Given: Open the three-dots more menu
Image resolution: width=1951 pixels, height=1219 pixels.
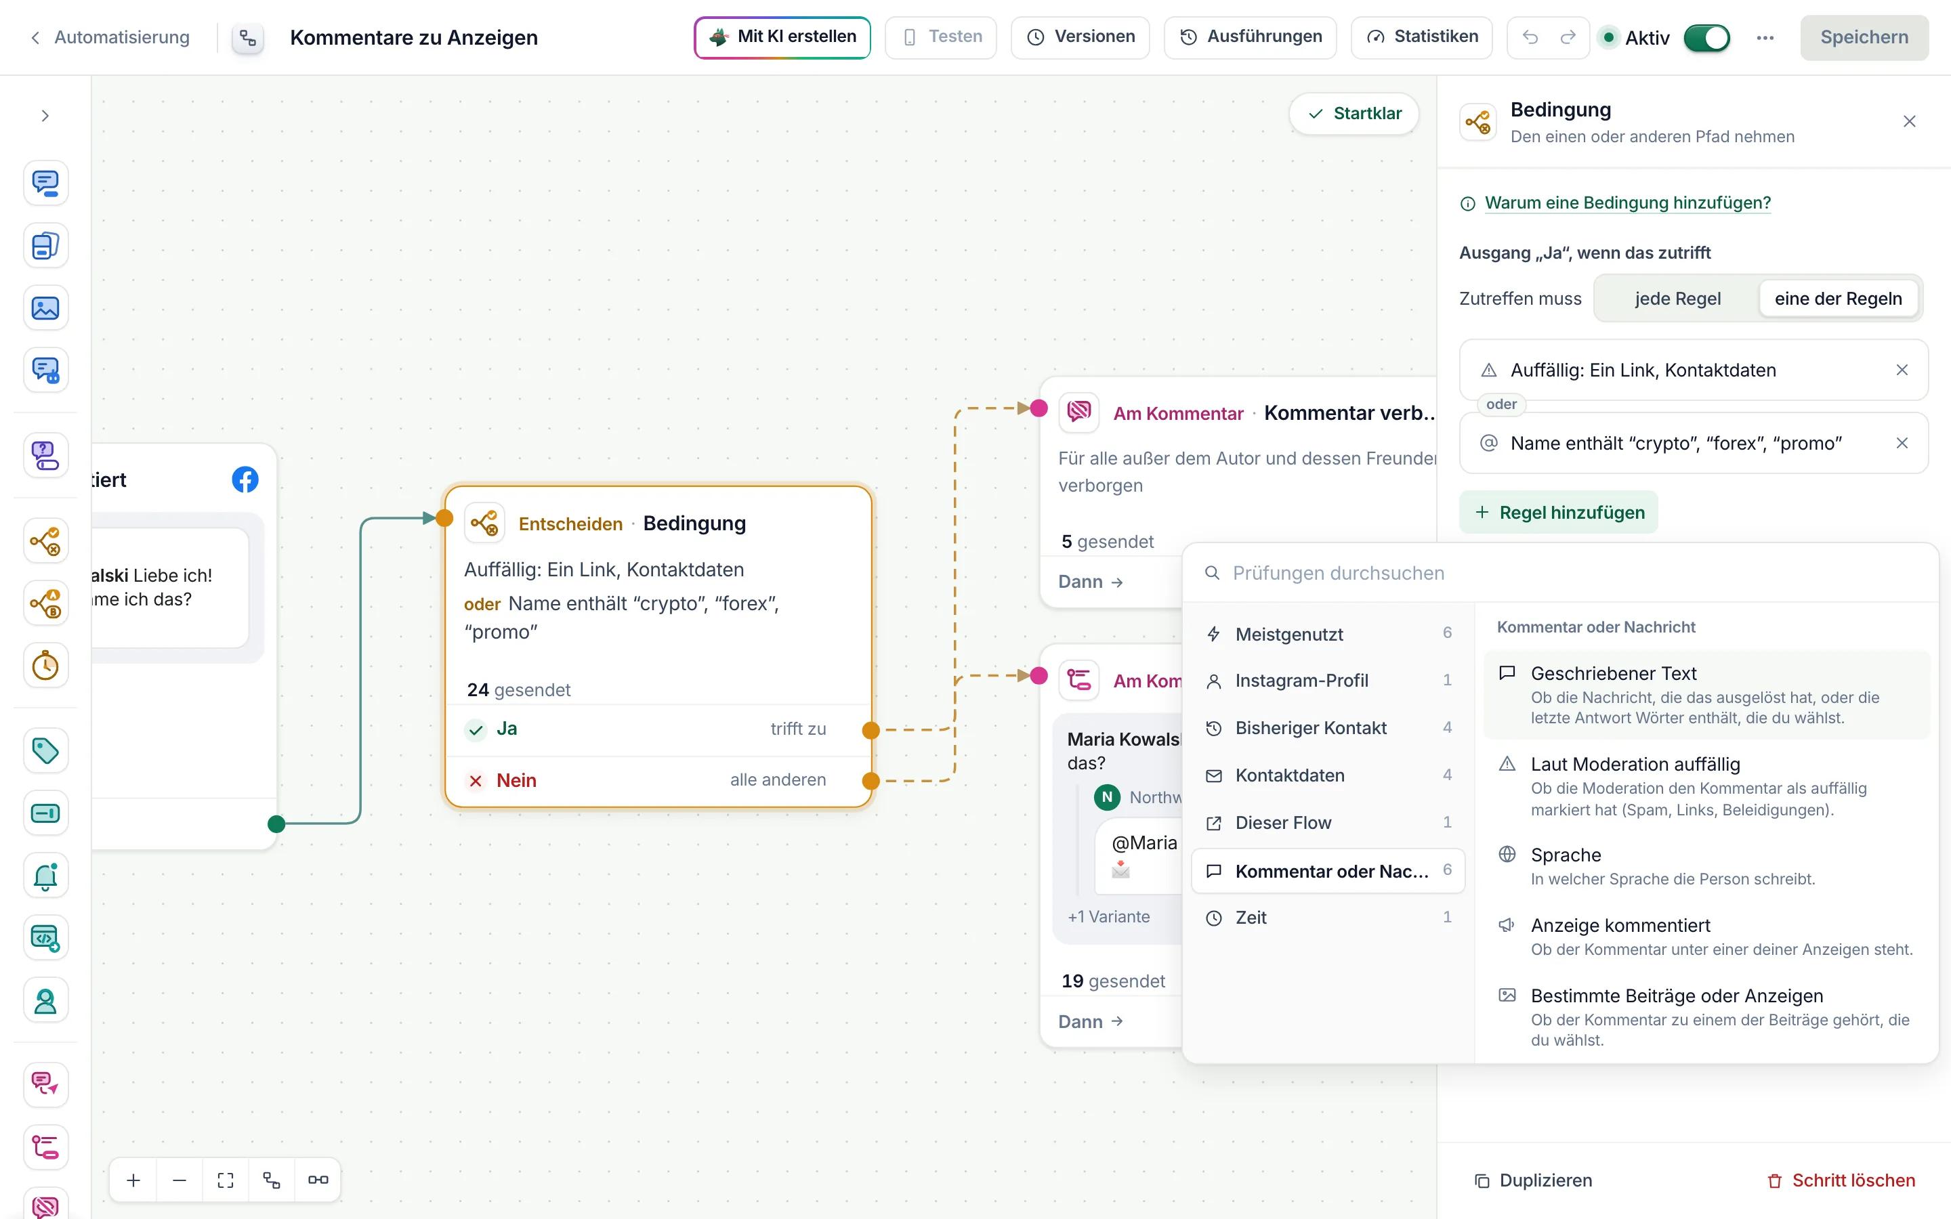Looking at the screenshot, I should tap(1765, 38).
